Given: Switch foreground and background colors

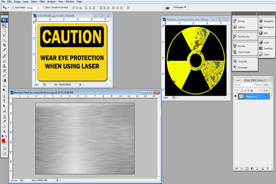Looking at the screenshot, I should pos(6,136).
